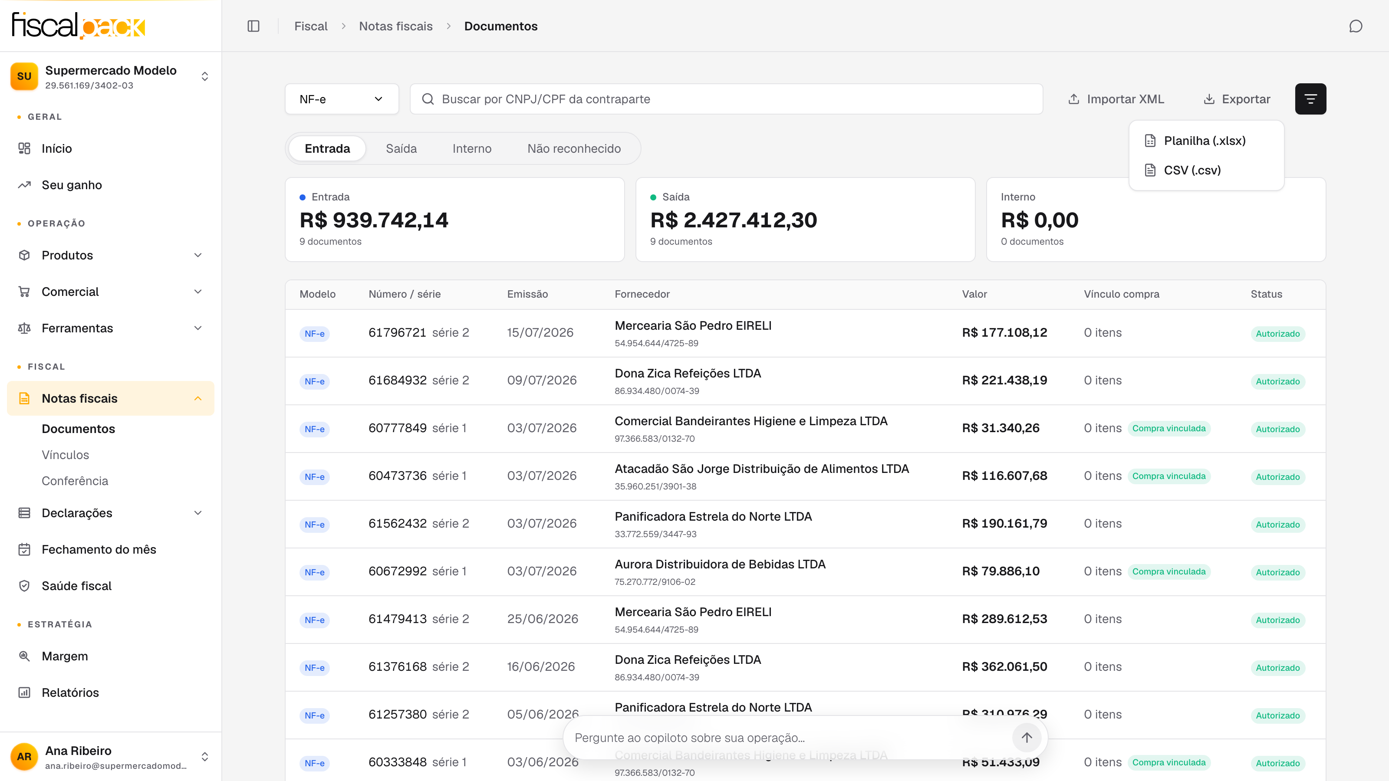
Task: Open the chat bubble icon at top right
Action: tap(1356, 26)
